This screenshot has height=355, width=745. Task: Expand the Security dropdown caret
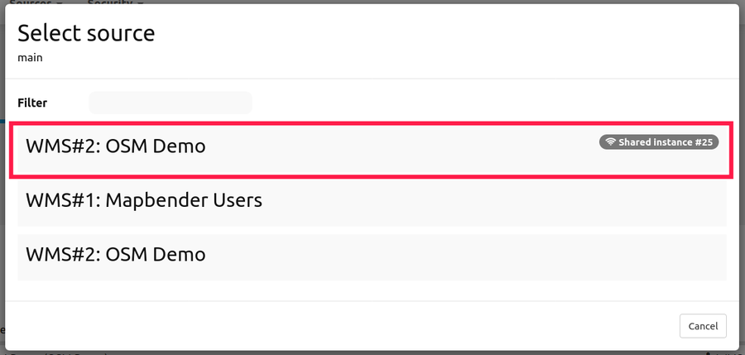(141, 2)
